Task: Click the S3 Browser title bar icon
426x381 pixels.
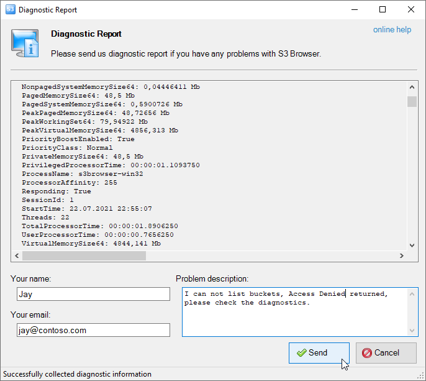Action: click(x=11, y=9)
